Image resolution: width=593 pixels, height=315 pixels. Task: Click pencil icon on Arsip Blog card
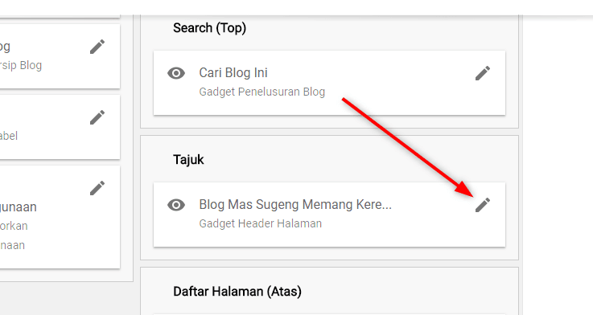coord(97,47)
